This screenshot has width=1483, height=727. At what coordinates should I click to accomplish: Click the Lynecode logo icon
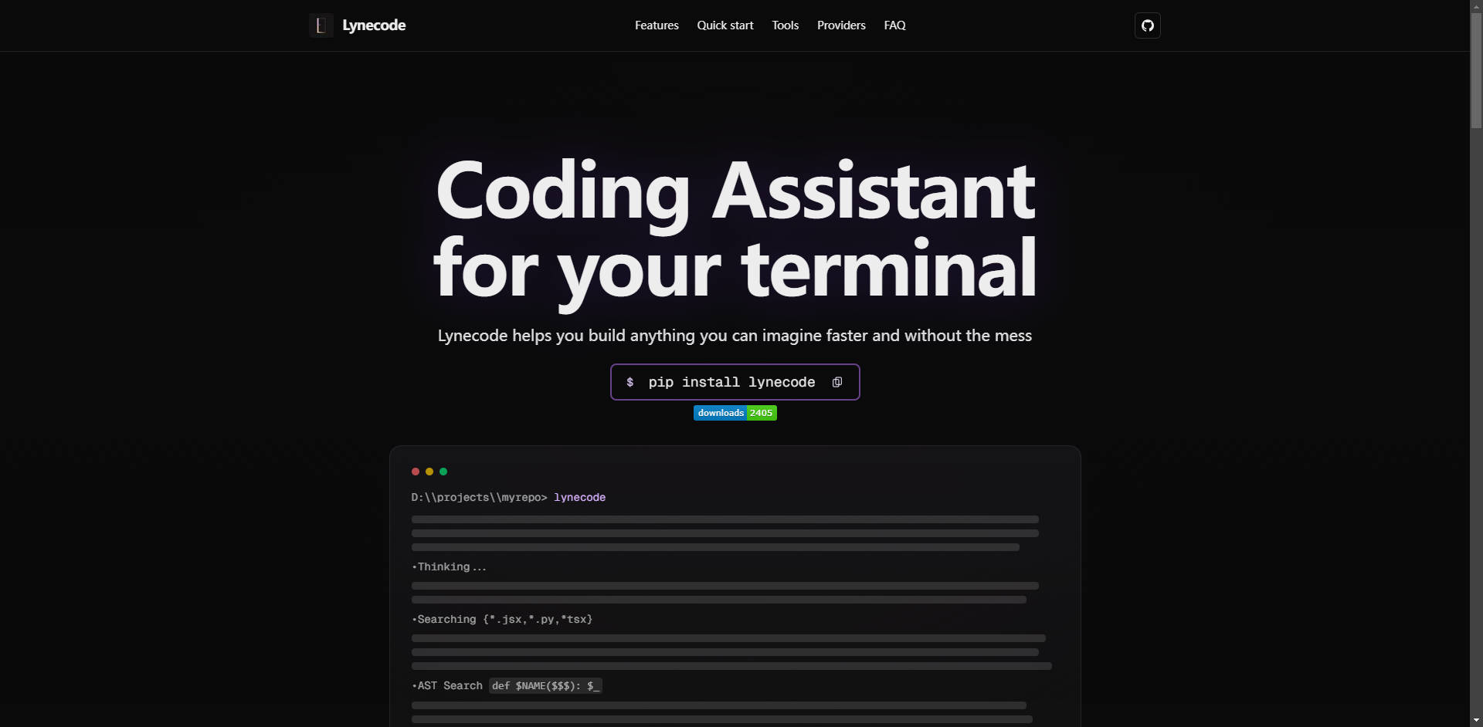(x=321, y=25)
